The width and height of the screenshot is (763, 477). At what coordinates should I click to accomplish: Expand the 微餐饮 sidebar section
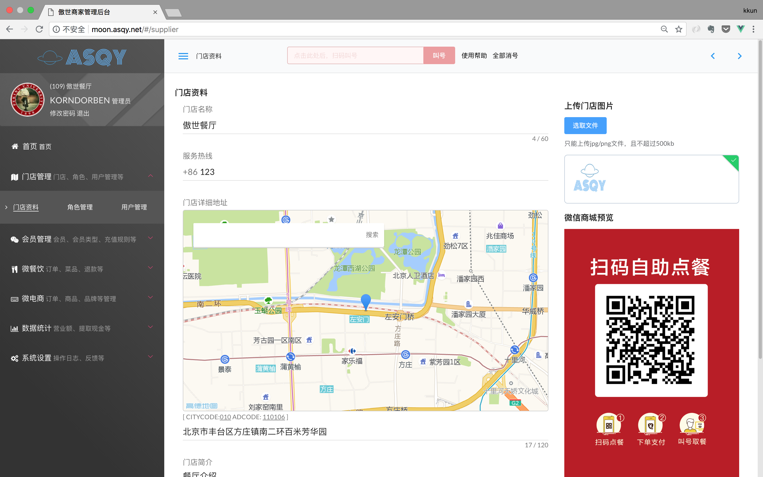click(x=150, y=268)
